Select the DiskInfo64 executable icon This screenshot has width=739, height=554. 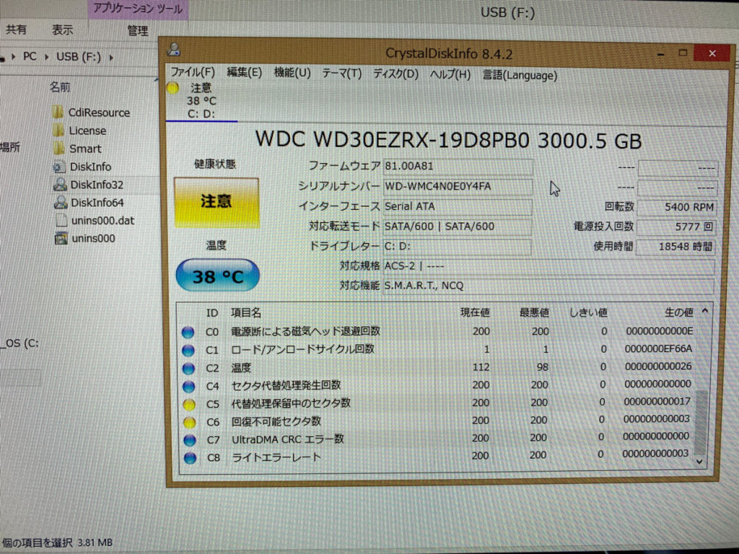pos(60,203)
